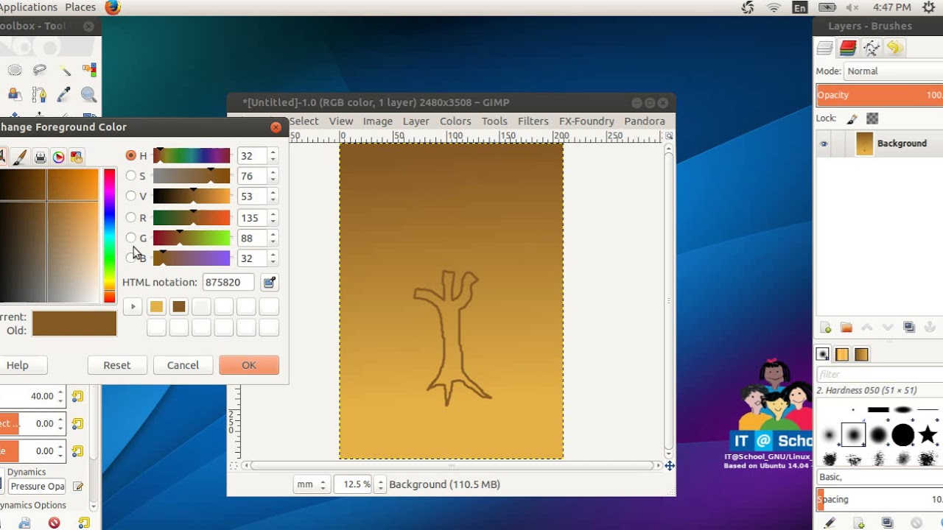Image resolution: width=943 pixels, height=530 pixels.
Task: Expand the color history arrow button
Action: (x=133, y=306)
